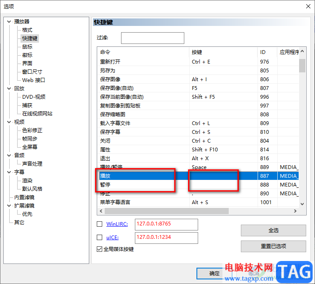Open the 界面 settings page
The height and width of the screenshot is (284, 315).
pyautogui.click(x=27, y=64)
